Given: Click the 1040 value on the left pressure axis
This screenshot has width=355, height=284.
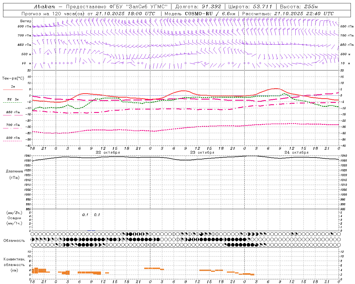Looking at the screenshot, I should [27, 156].
